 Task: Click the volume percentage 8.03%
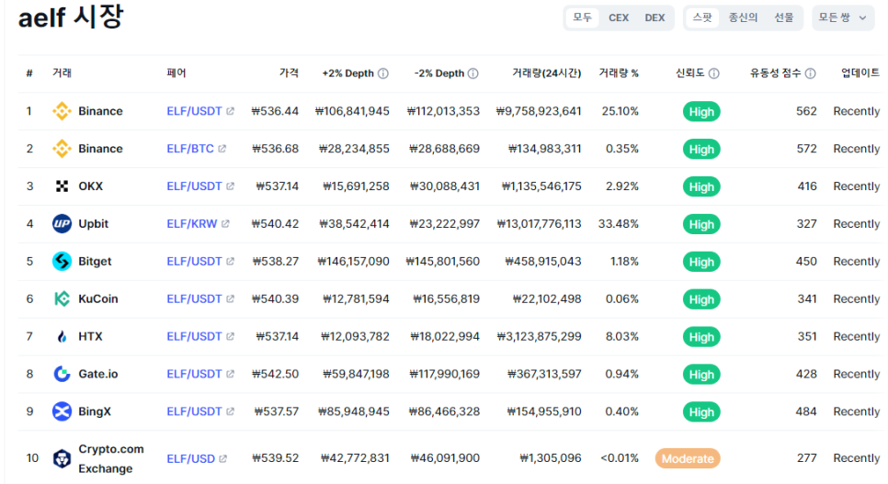[x=621, y=337]
